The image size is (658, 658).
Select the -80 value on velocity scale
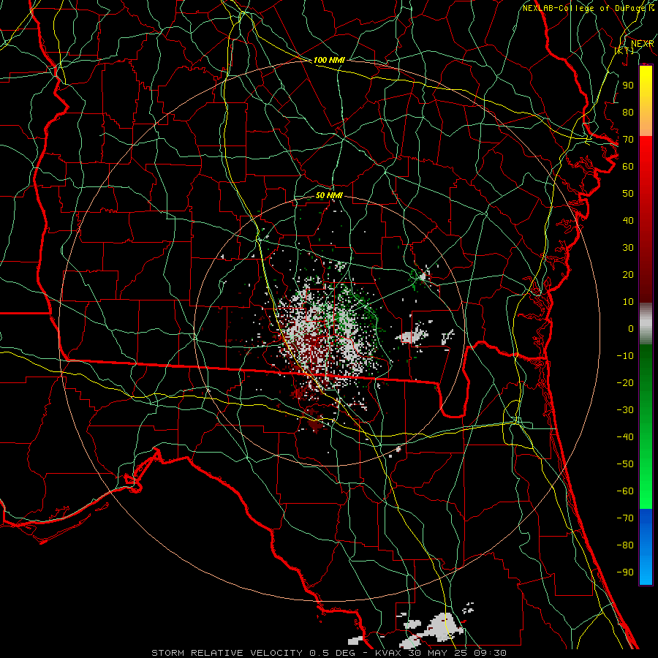625,545
